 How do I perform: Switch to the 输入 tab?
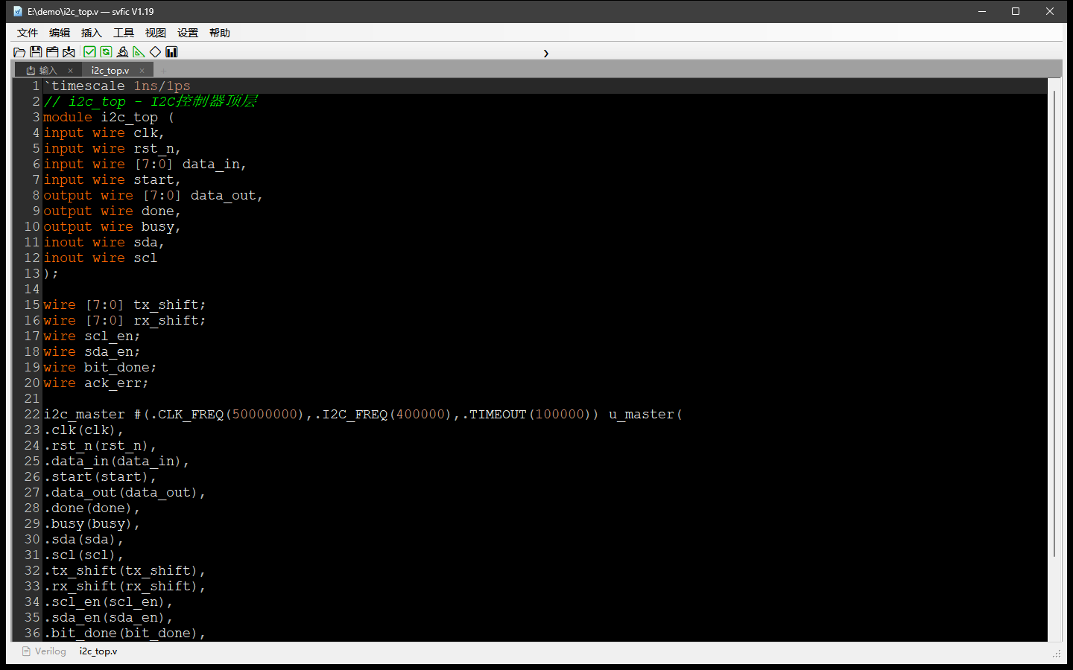(48, 71)
